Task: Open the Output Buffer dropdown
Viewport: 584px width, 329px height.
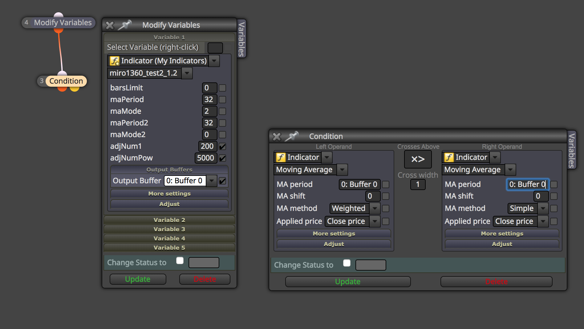Action: pos(212,181)
